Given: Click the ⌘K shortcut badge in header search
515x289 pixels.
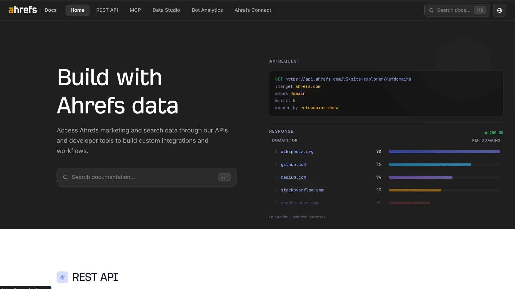Looking at the screenshot, I should 480,10.
